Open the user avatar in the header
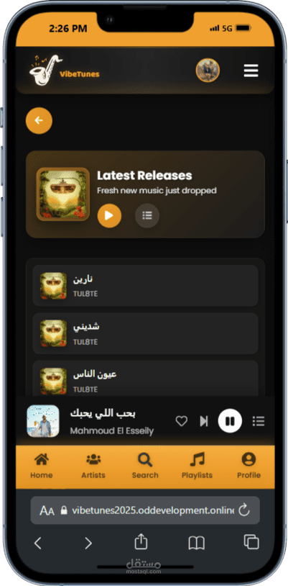Screen dimensions: 288x586 pyautogui.click(x=208, y=70)
